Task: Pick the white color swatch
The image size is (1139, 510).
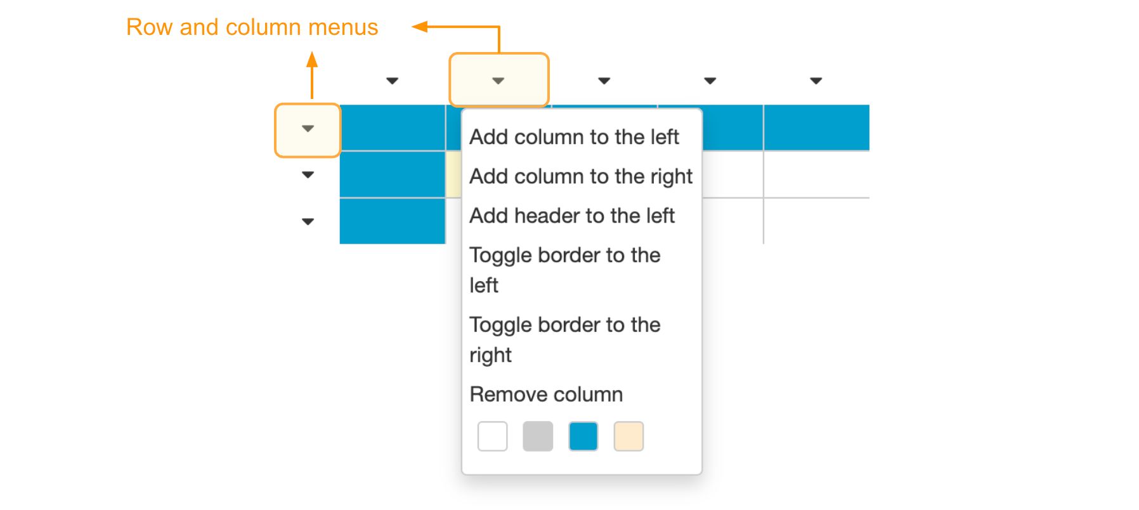Action: [x=492, y=436]
